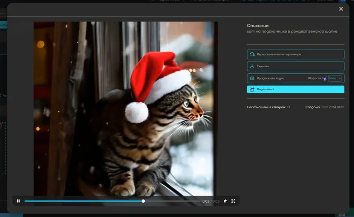Click the share arrow icon
354x217 pixels.
(x=252, y=90)
